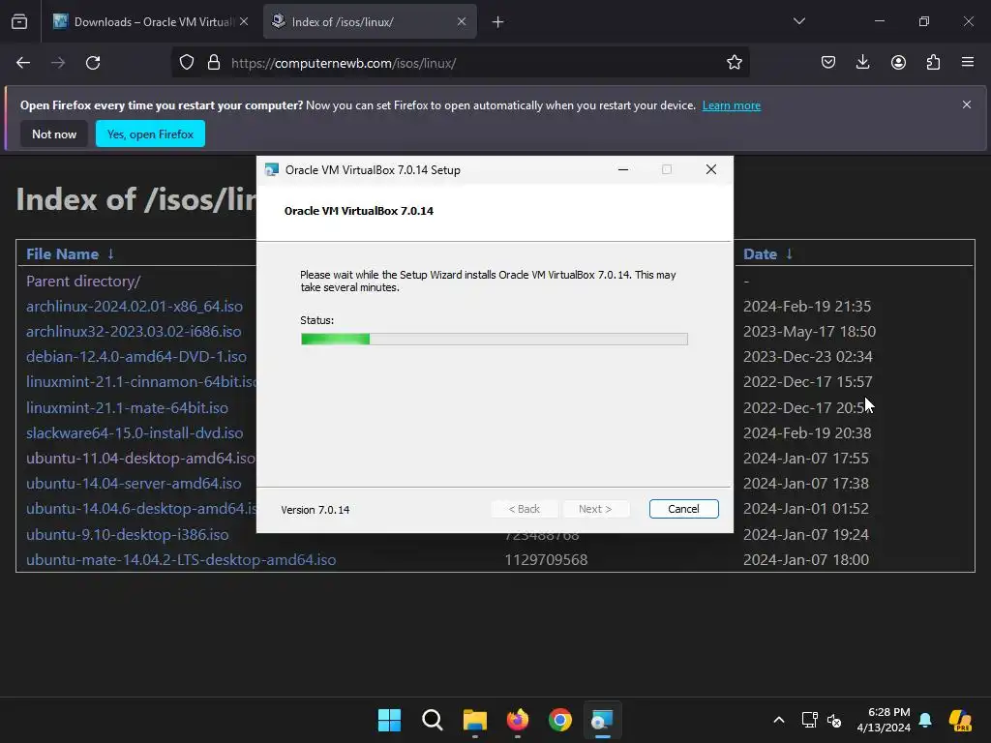Open the Windows Start menu
The image size is (991, 743).
click(389, 720)
